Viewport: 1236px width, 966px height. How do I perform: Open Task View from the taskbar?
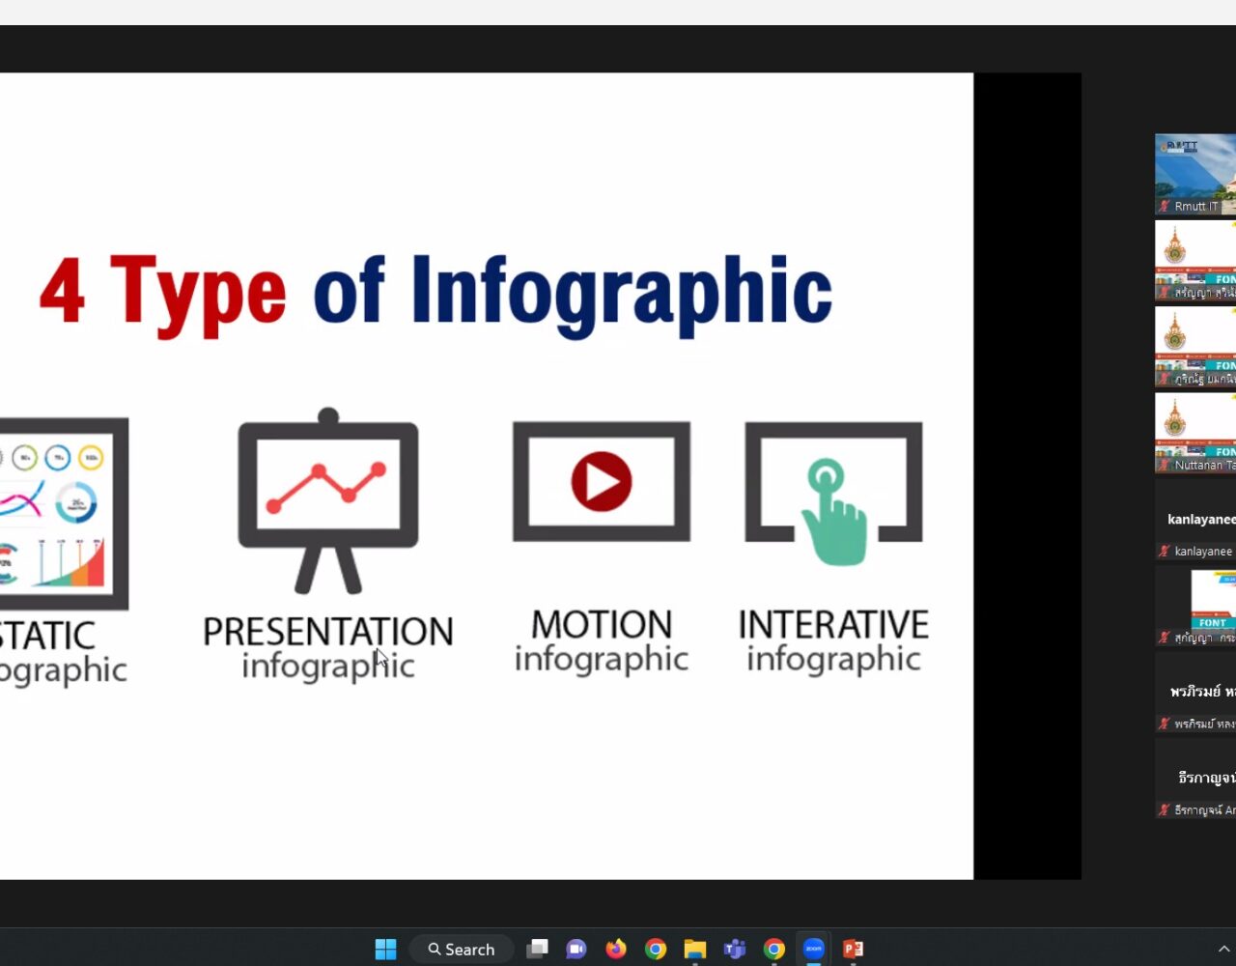(538, 949)
